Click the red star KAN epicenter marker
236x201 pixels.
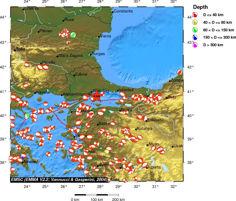click(x=97, y=97)
